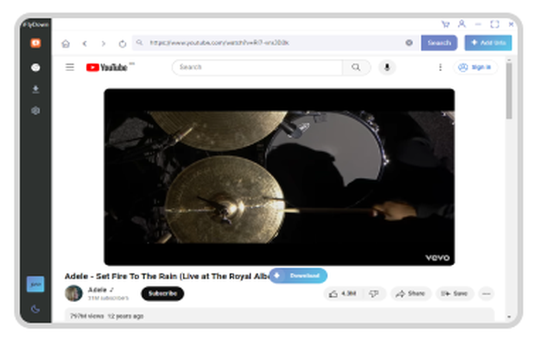The height and width of the screenshot is (337, 536).
Task: Clear the URL with X icon
Action: [409, 43]
